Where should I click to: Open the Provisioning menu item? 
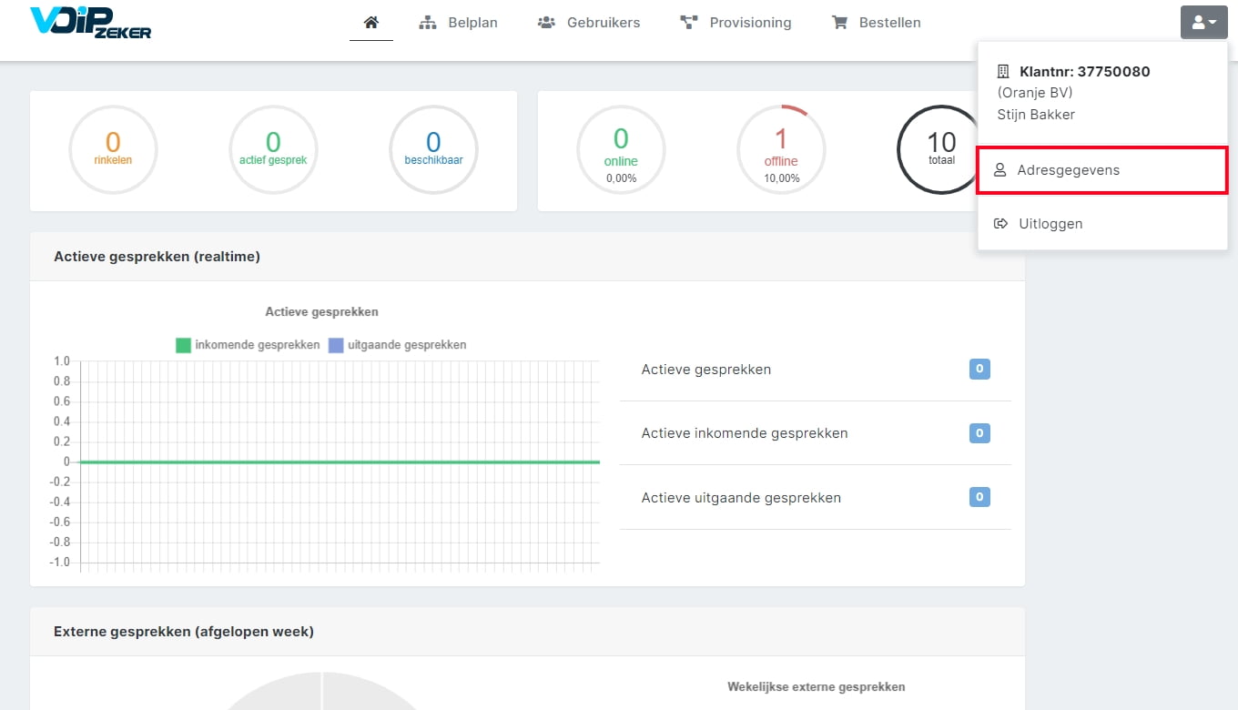point(736,23)
